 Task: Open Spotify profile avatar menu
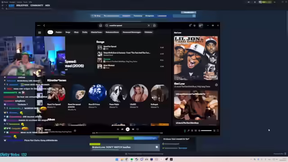(201, 26)
